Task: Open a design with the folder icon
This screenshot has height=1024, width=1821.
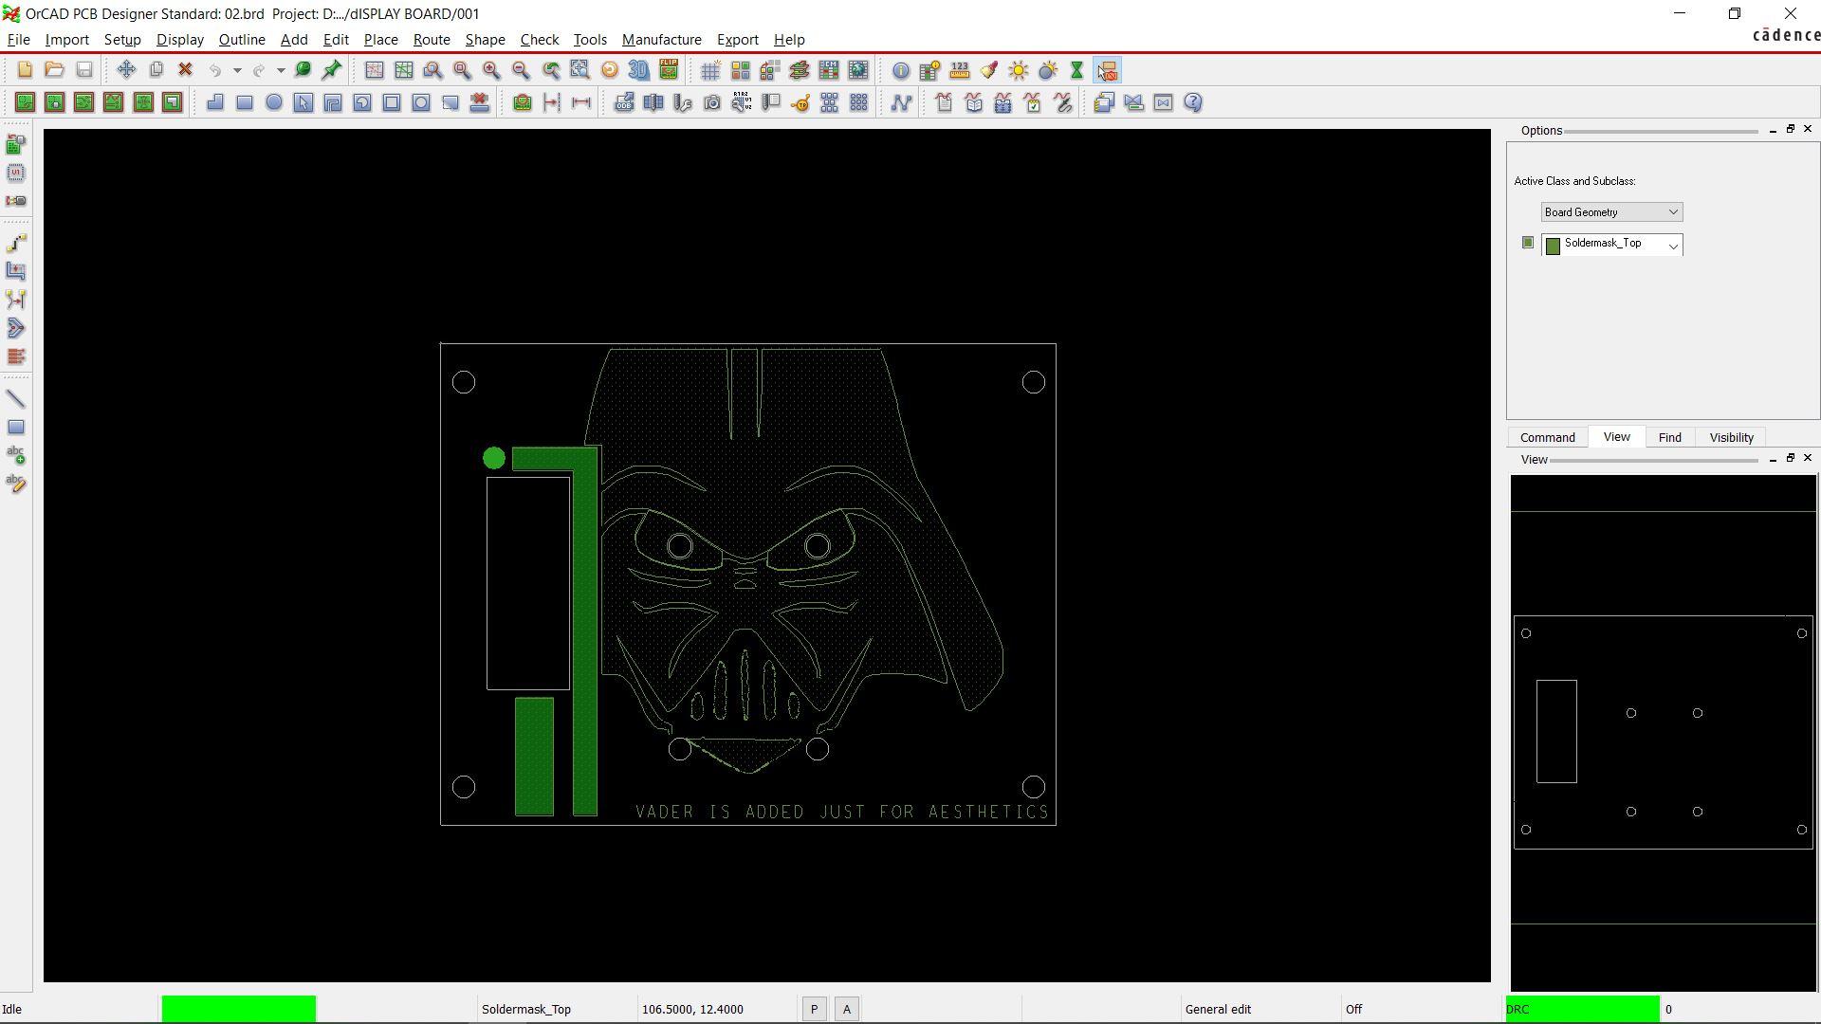Action: click(x=54, y=70)
